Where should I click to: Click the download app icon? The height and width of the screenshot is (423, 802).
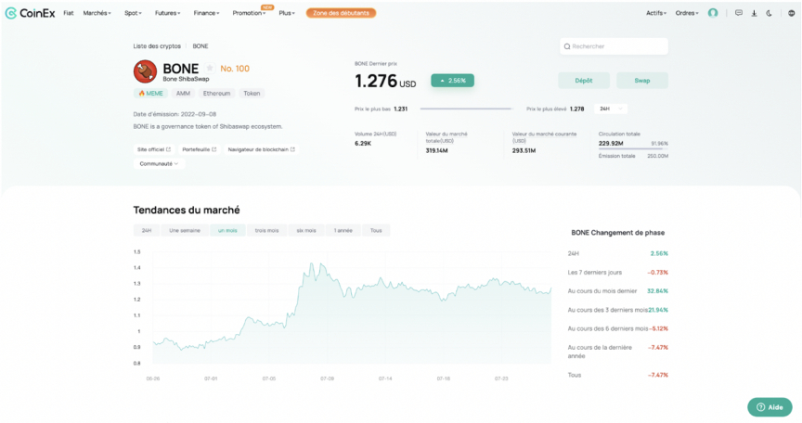[754, 13]
